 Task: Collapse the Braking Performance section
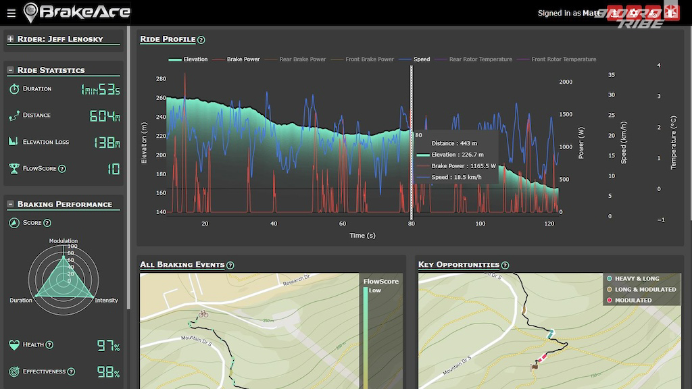(x=10, y=205)
